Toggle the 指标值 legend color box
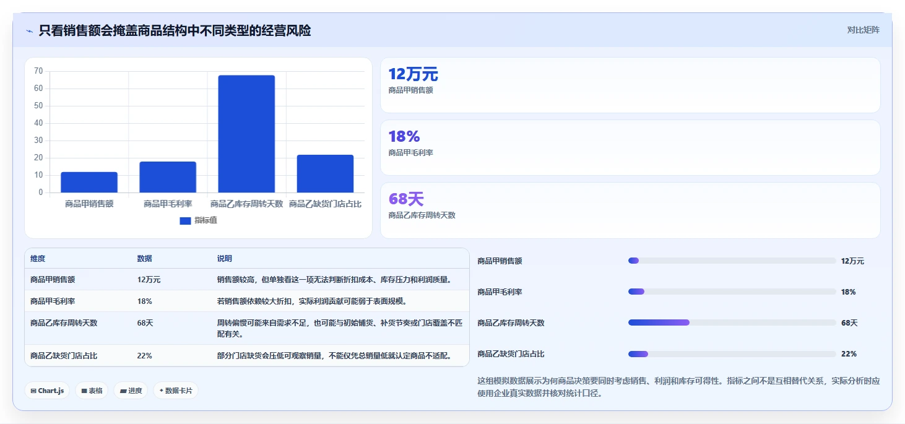This screenshot has width=905, height=424. click(x=185, y=220)
